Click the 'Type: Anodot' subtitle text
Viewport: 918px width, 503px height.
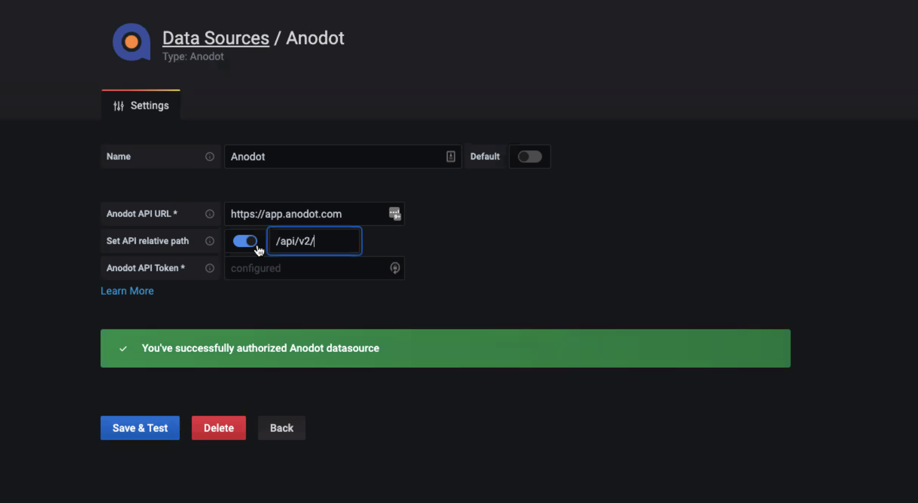(193, 57)
